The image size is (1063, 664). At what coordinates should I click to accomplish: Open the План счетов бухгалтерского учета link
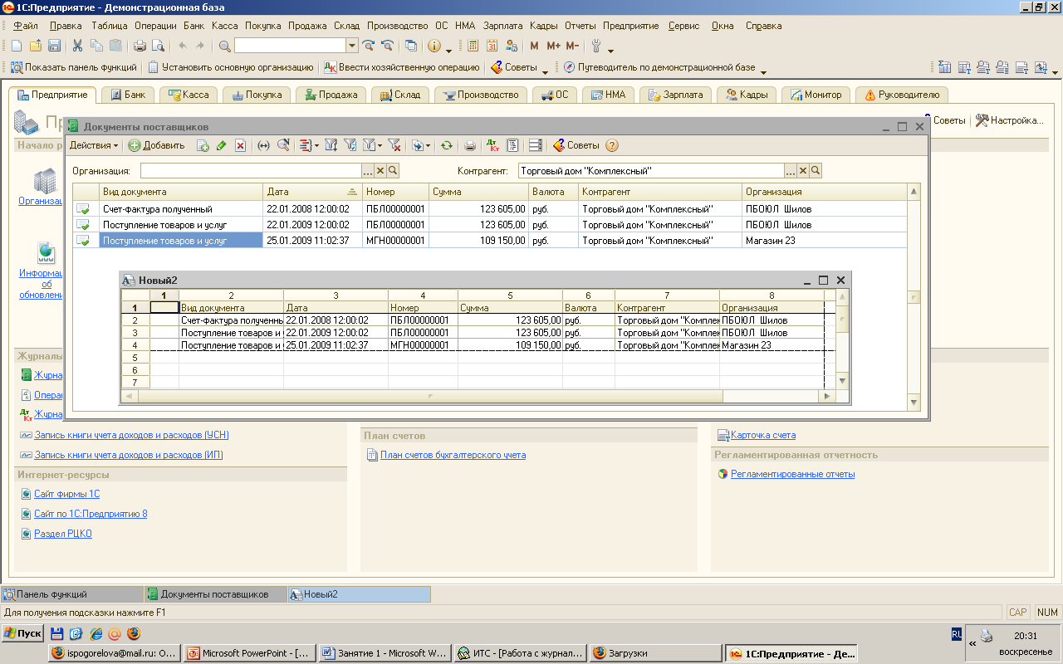click(453, 455)
